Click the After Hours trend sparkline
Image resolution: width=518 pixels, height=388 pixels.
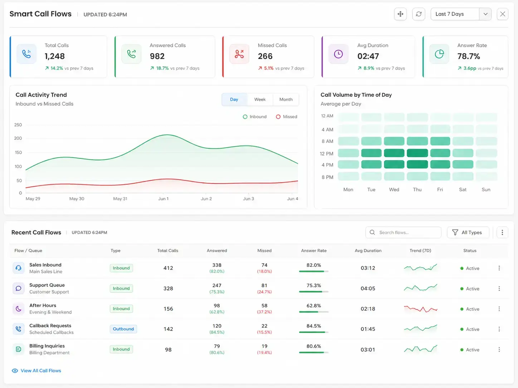(421, 309)
